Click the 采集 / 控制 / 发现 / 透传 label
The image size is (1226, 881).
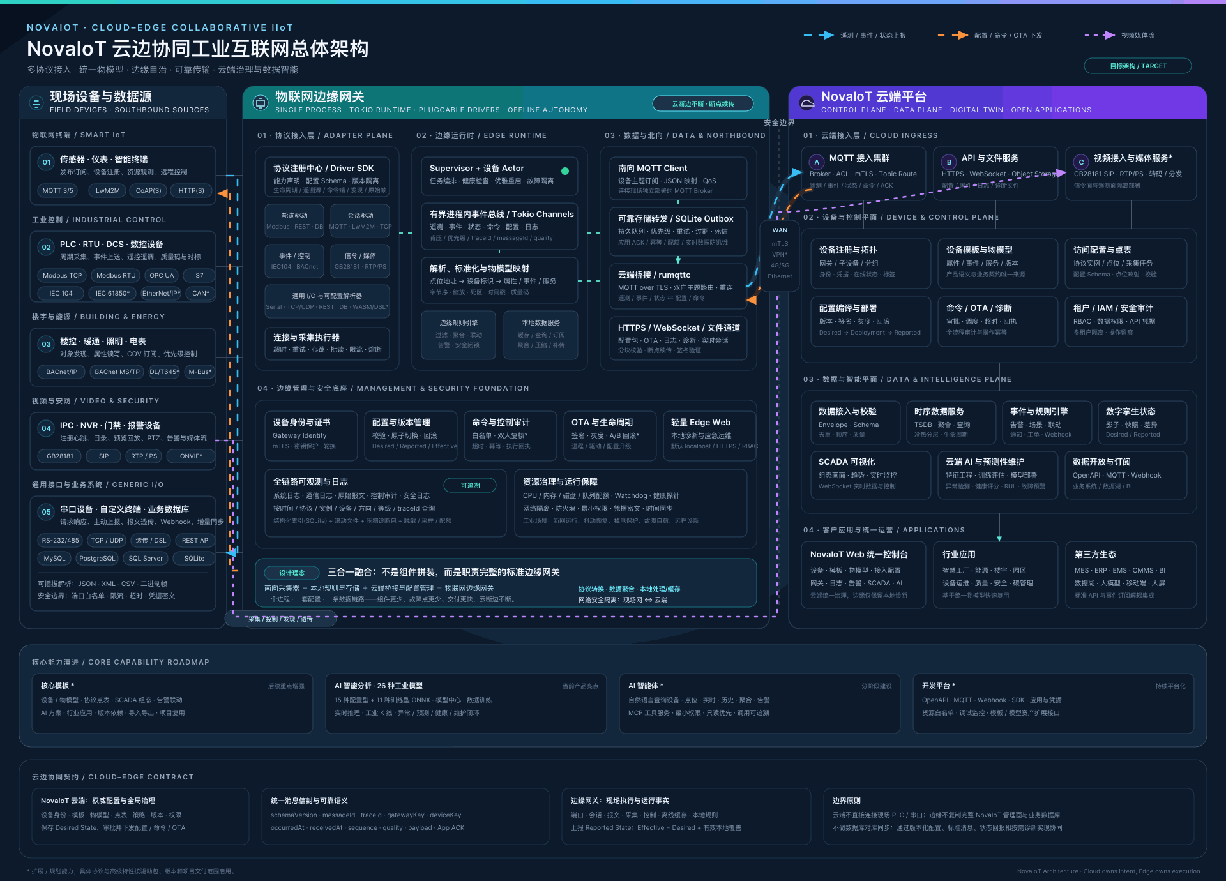(x=280, y=619)
